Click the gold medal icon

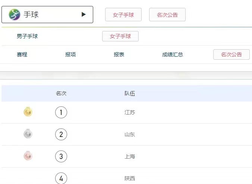click(28, 112)
